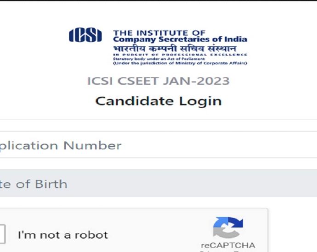317x252 pixels.
Task: Click the "Candidate Login" heading
Action: pyautogui.click(x=158, y=101)
